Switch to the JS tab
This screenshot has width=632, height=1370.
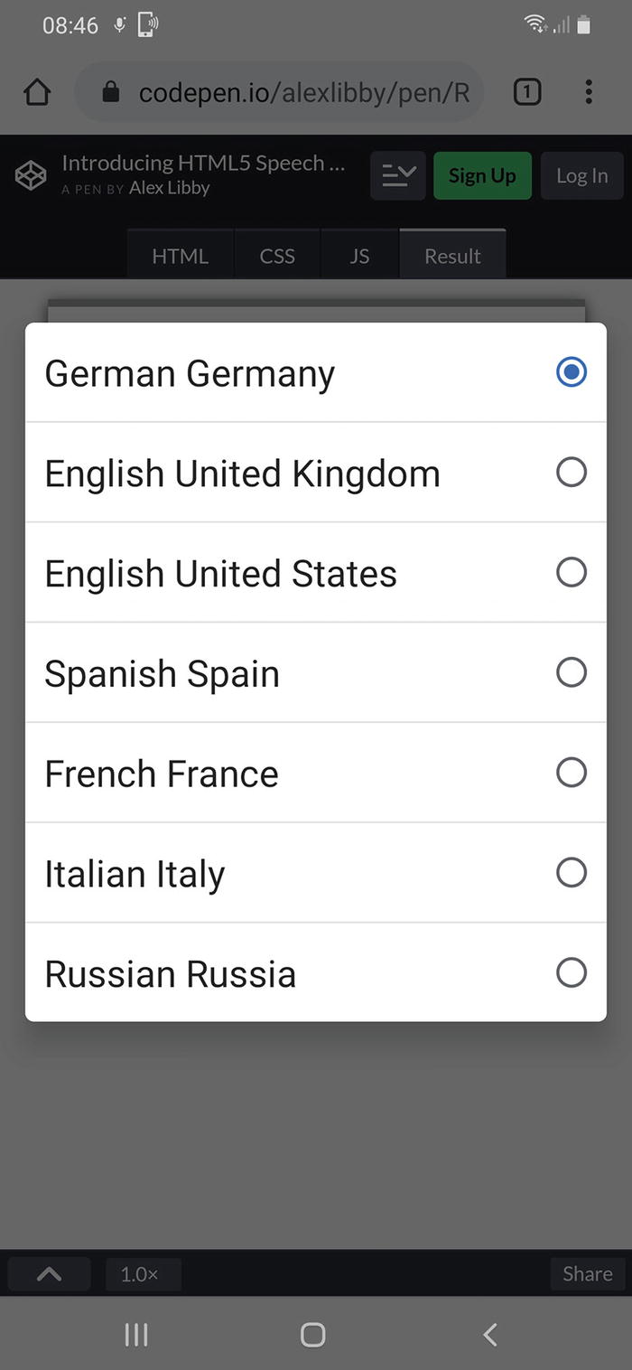coord(359,257)
